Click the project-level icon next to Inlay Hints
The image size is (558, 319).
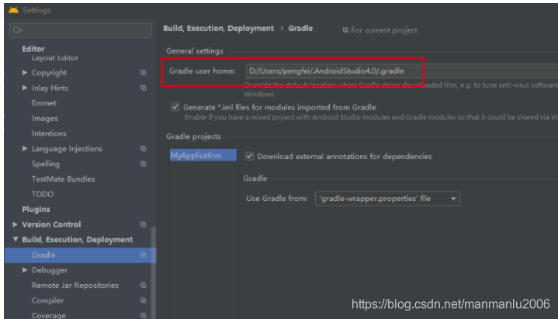click(x=144, y=88)
